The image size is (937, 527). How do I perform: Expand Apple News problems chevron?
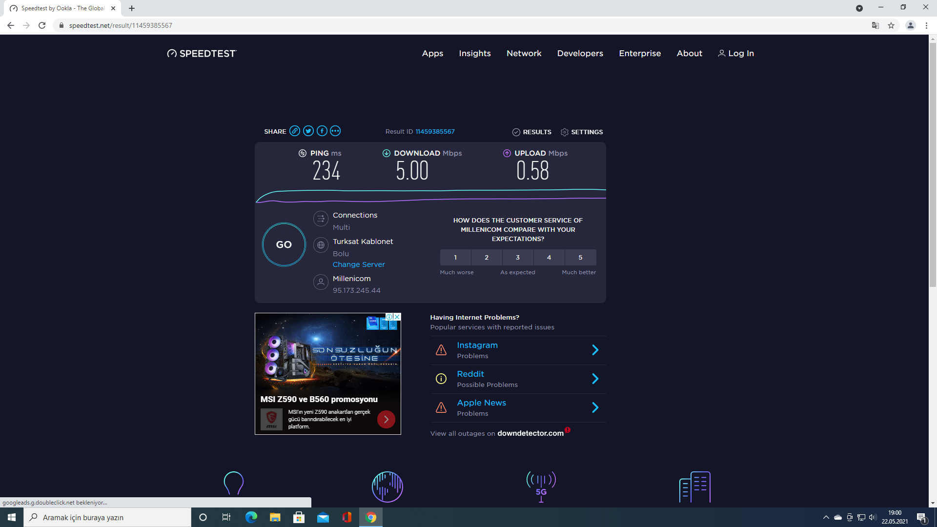click(x=595, y=407)
